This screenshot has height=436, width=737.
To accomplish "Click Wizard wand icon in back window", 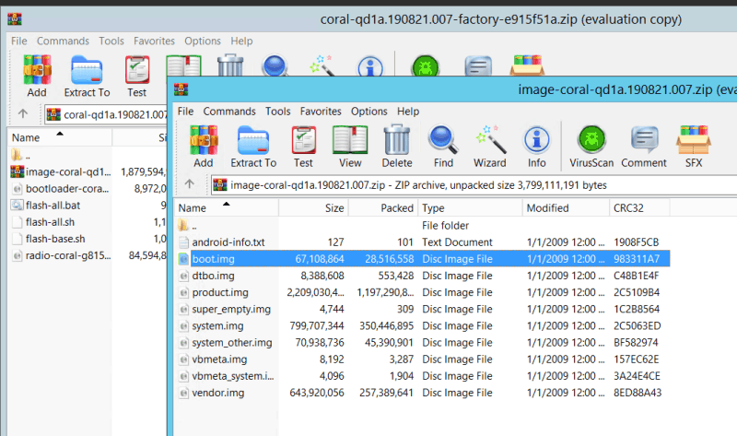I will click(322, 65).
